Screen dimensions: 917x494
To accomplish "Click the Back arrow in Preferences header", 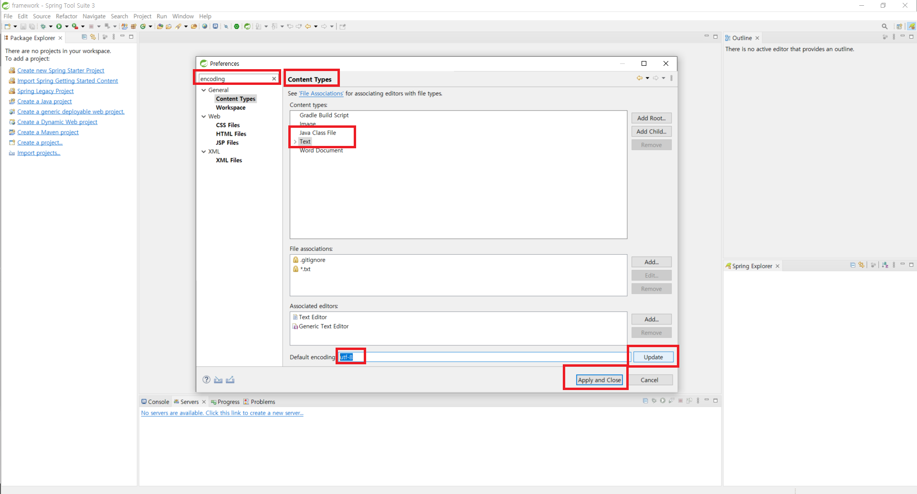I will pos(639,78).
